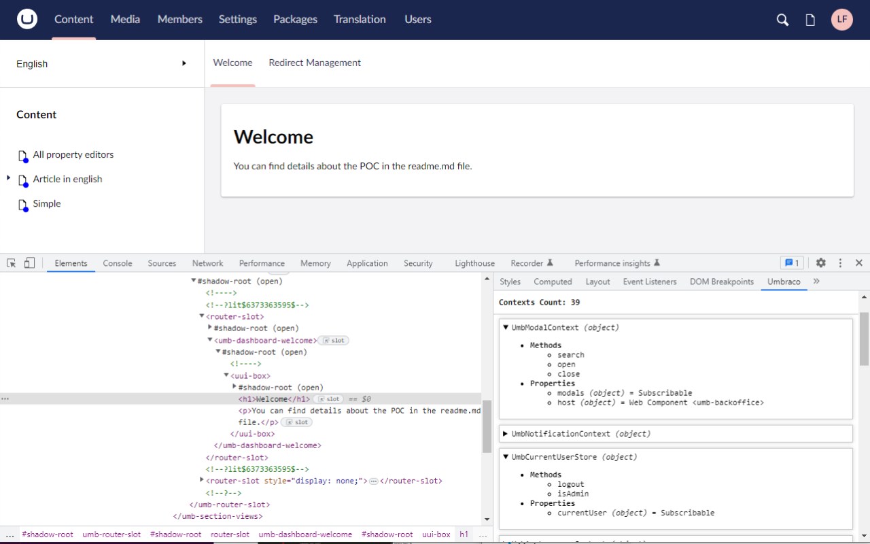Image resolution: width=870 pixels, height=544 pixels.
Task: Select the Welcome dashboard tab
Action: coord(232,63)
